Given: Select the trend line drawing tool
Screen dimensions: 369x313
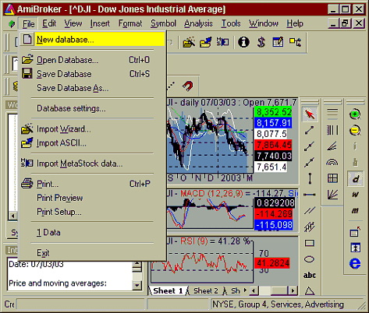Looking at the screenshot, I should coord(310,130).
